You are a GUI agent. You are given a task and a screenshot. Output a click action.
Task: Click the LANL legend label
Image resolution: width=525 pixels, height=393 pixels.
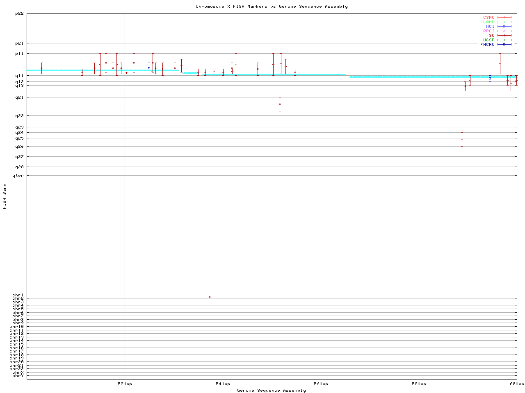[x=489, y=22]
